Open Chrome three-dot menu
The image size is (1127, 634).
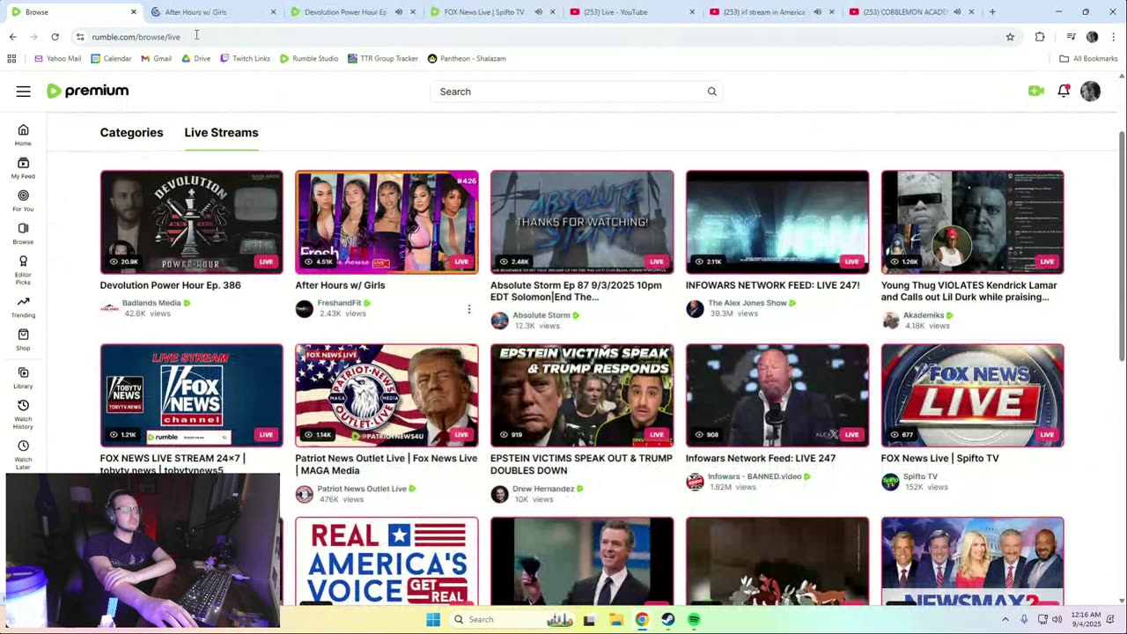(1114, 37)
